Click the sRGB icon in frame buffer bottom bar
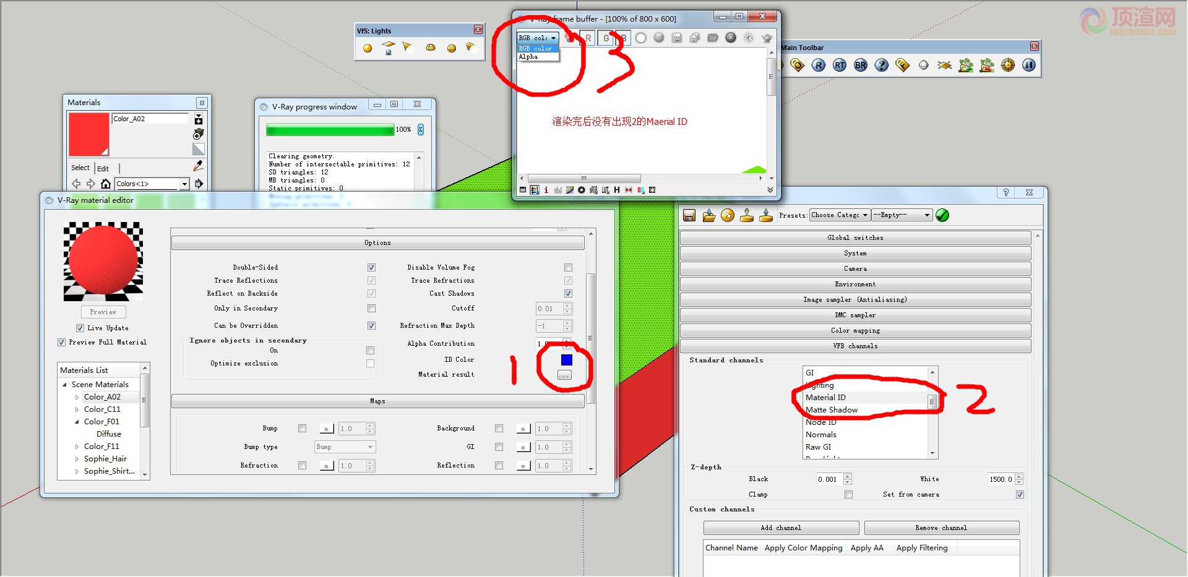 (593, 190)
